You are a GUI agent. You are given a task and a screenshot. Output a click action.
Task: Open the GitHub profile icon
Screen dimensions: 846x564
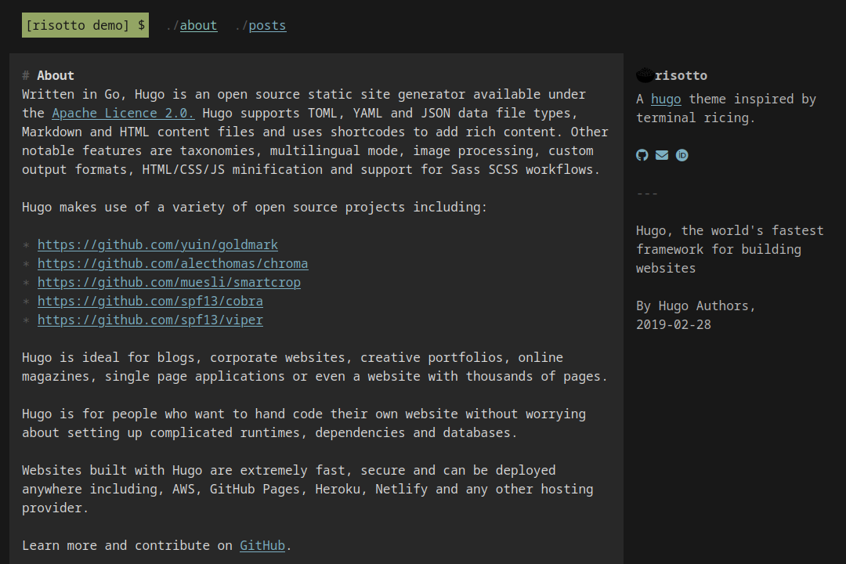tap(642, 155)
